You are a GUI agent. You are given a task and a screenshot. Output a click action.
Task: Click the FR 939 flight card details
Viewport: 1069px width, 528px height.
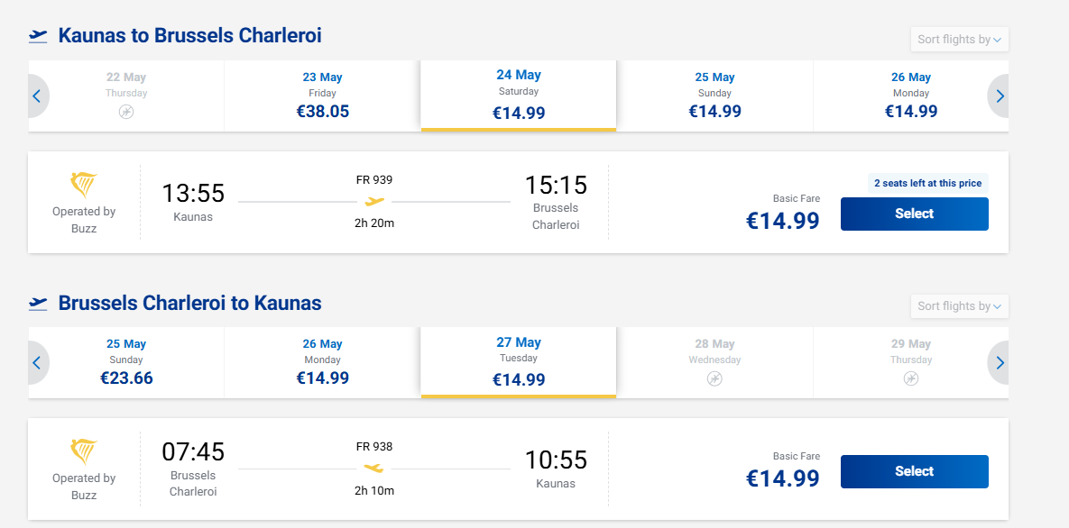(x=374, y=203)
